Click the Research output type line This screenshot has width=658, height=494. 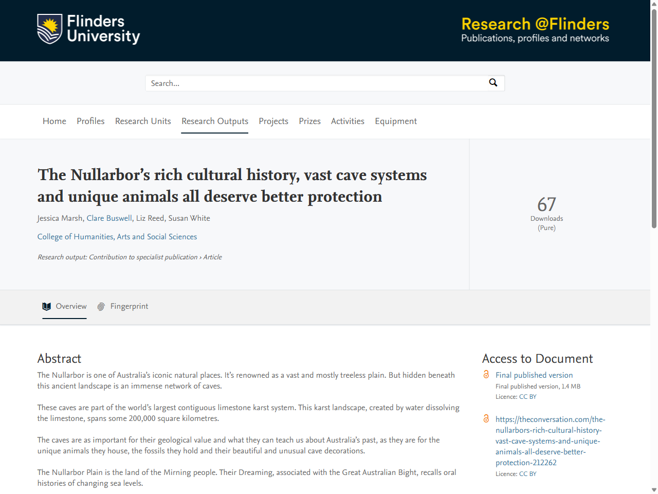pyautogui.click(x=130, y=257)
